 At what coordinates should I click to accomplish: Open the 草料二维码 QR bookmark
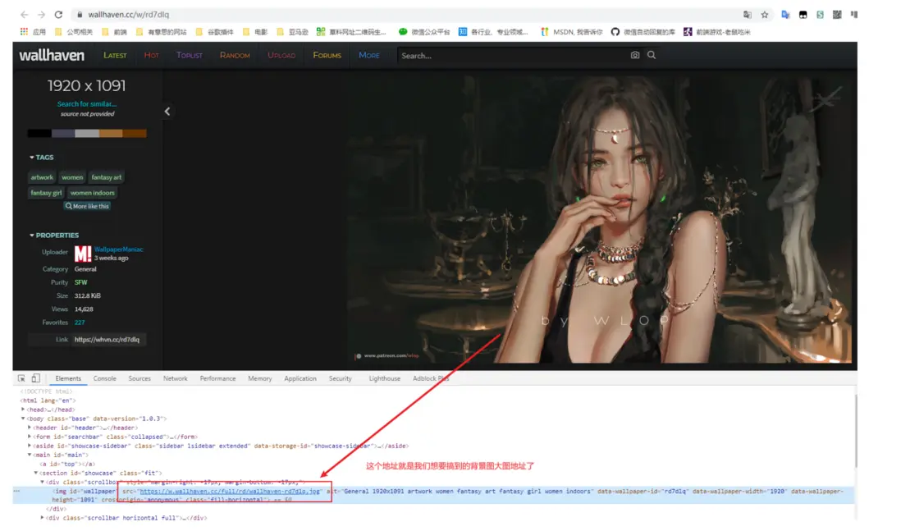pos(351,32)
